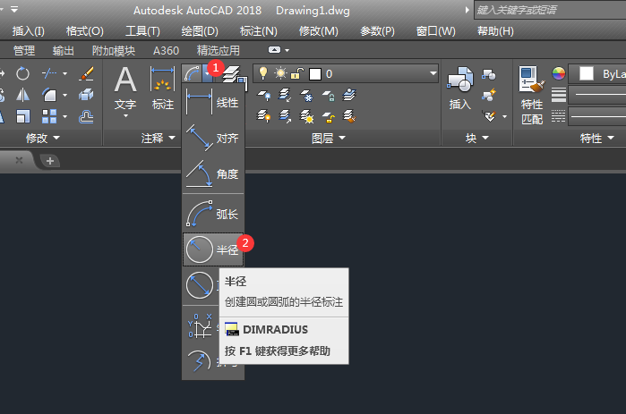Click the ordinate dimension icon in flyout
This screenshot has height=414, width=626.
(199, 325)
